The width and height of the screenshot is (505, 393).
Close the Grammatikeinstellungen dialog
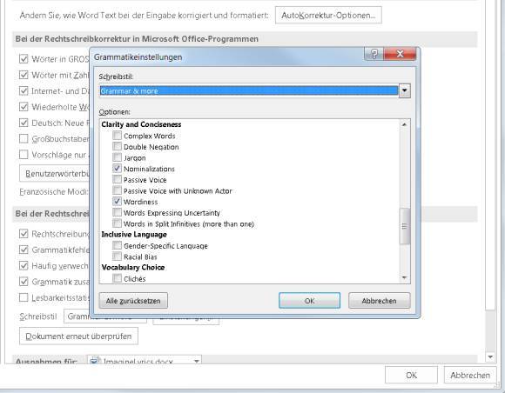coord(400,53)
